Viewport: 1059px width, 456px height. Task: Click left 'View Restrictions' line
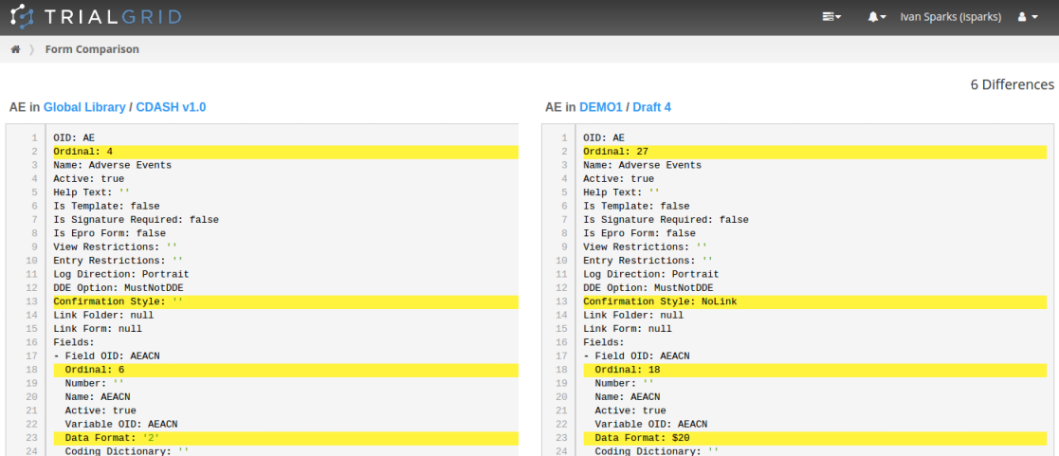tap(115, 246)
